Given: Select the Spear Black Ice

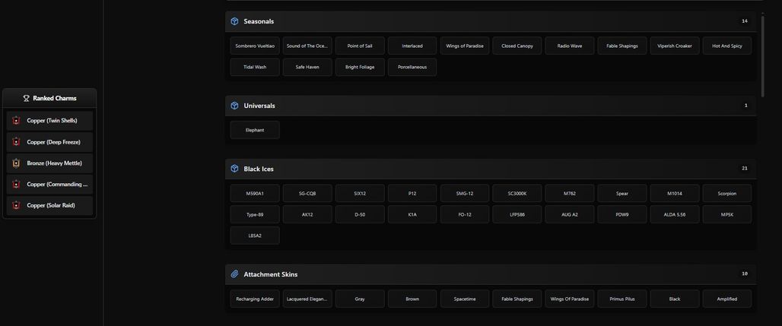Looking at the screenshot, I should pyautogui.click(x=622, y=194).
